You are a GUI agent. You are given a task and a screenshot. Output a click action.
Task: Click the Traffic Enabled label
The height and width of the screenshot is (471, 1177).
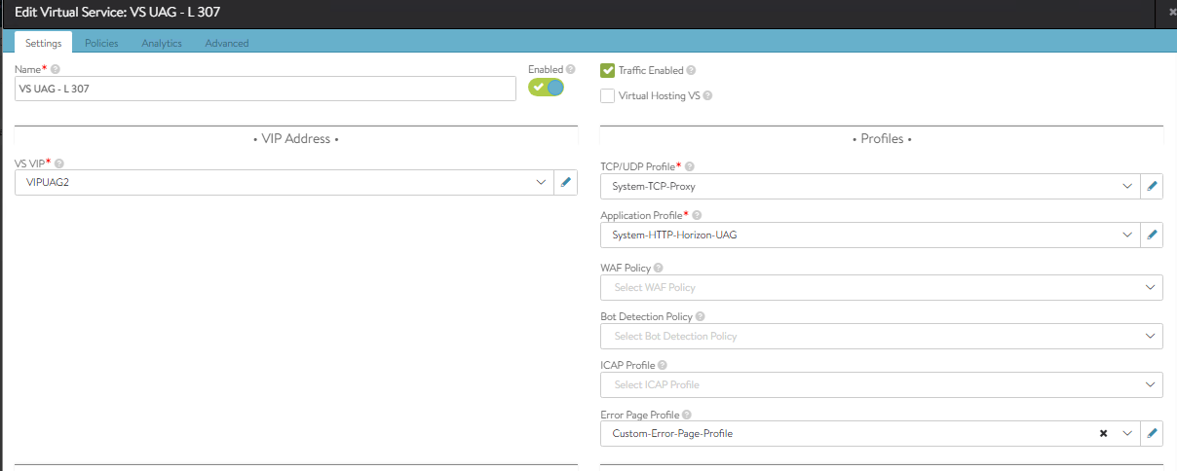[x=651, y=70]
